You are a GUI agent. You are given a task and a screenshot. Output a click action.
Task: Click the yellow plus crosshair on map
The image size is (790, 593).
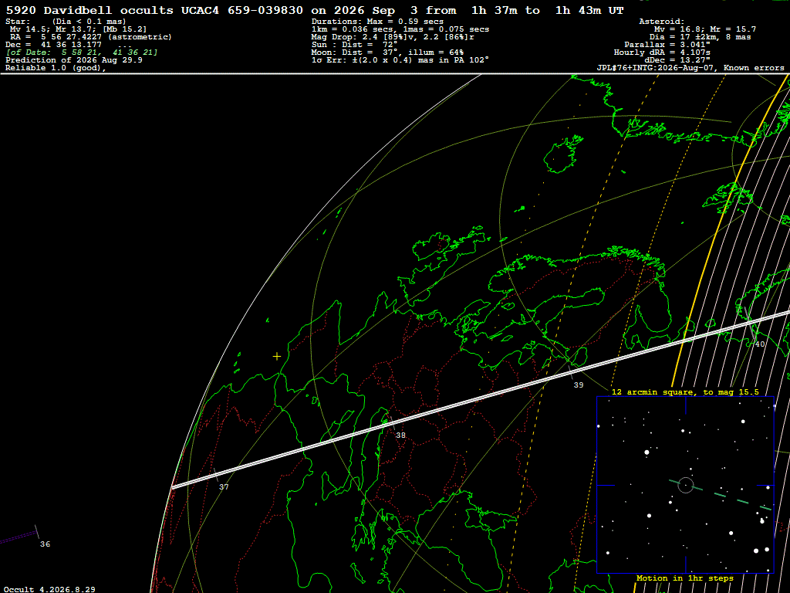277,357
